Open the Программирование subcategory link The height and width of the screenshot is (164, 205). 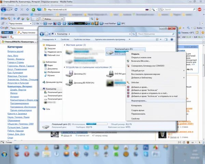[19, 103]
